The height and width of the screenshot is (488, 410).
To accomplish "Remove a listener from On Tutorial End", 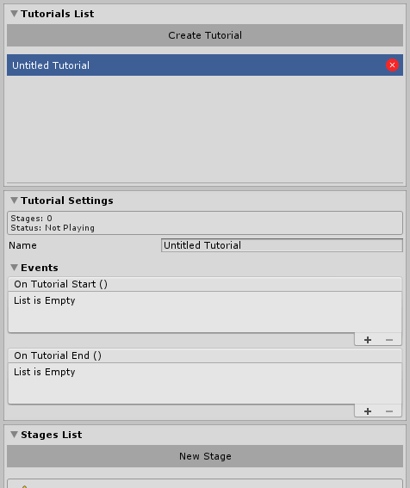I will pos(389,411).
